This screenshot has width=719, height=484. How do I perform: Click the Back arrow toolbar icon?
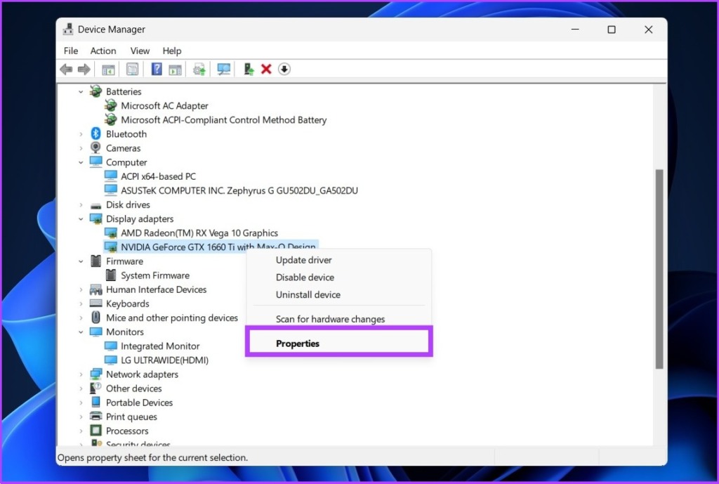[66, 70]
